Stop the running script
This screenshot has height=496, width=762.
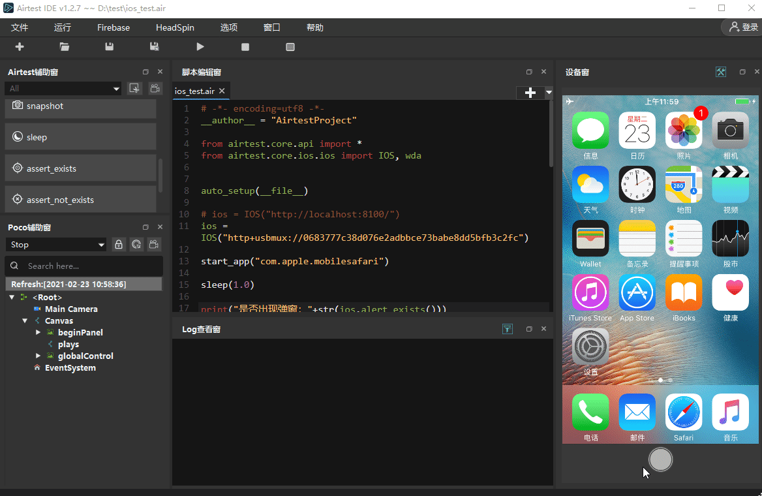click(x=245, y=47)
